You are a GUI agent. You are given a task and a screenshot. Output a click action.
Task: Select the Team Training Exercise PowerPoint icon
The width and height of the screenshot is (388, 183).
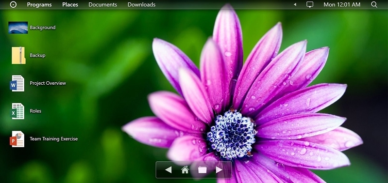17,139
